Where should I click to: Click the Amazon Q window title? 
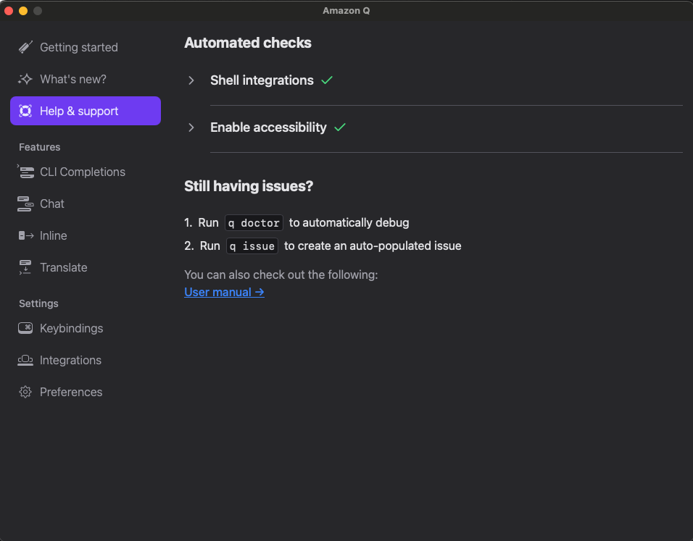click(346, 11)
